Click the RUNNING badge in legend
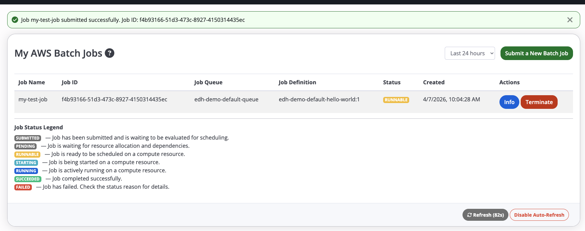 point(26,171)
